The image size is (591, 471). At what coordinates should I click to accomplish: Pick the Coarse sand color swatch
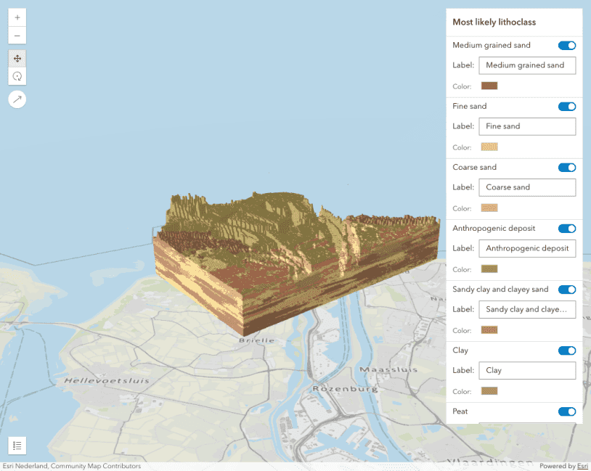489,208
